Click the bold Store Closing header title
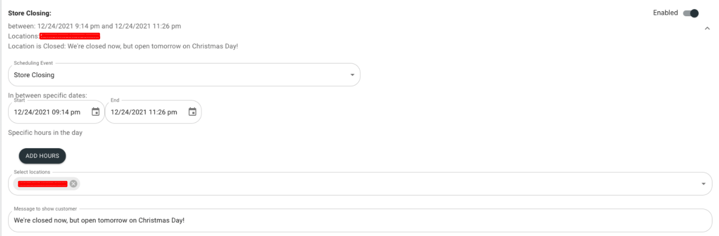719x236 pixels. (x=30, y=13)
